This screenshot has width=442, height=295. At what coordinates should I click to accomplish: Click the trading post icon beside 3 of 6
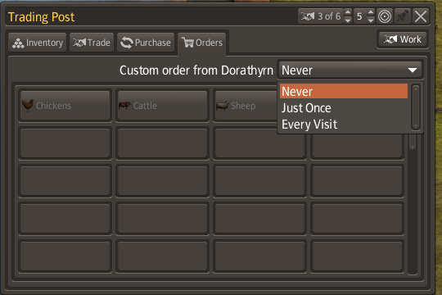click(308, 16)
